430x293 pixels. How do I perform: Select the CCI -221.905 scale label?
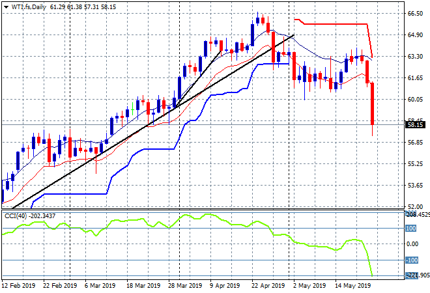point(418,275)
